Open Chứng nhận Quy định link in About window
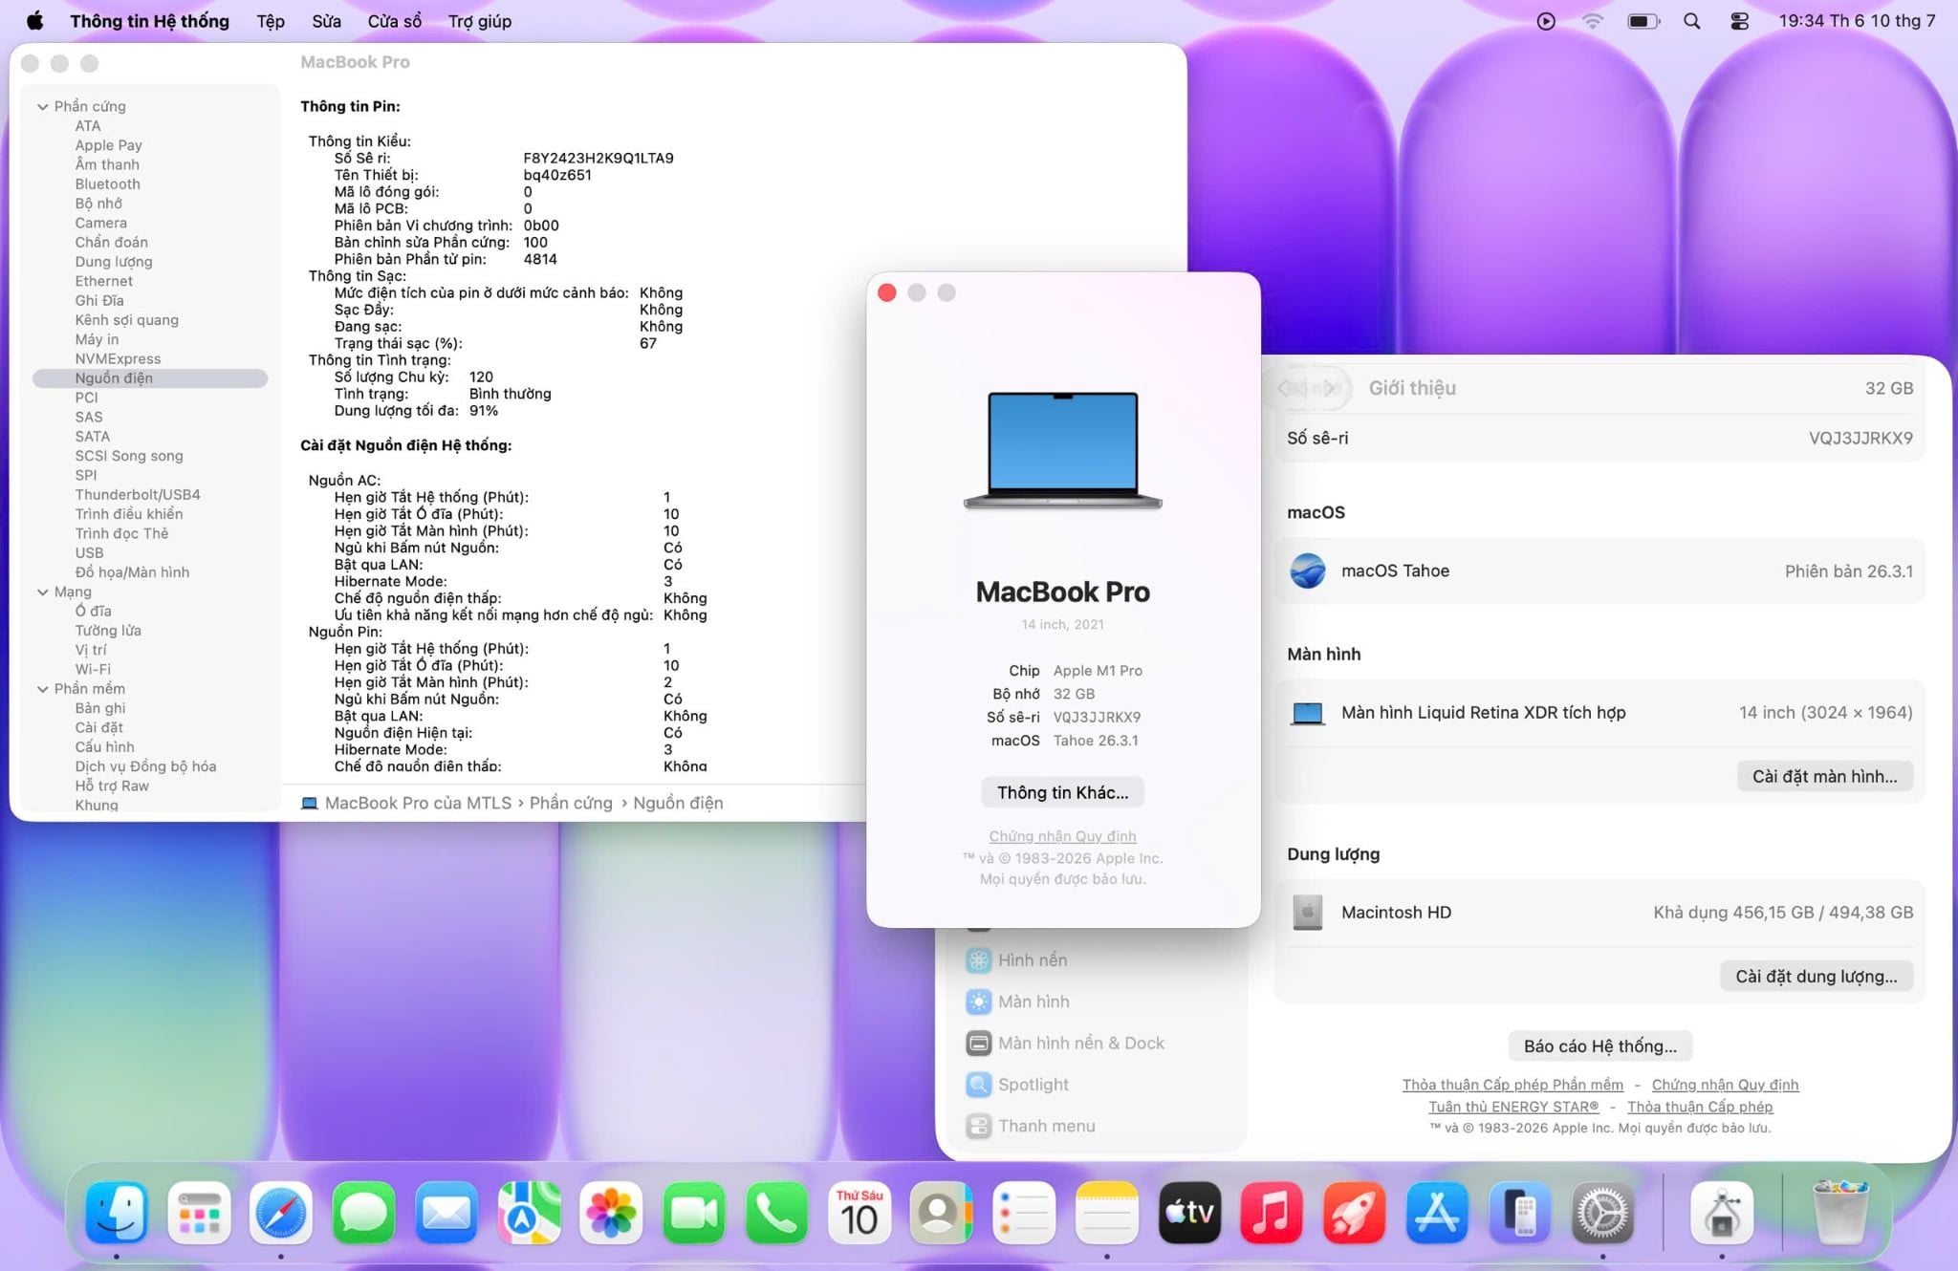This screenshot has width=1958, height=1271. 1062,837
